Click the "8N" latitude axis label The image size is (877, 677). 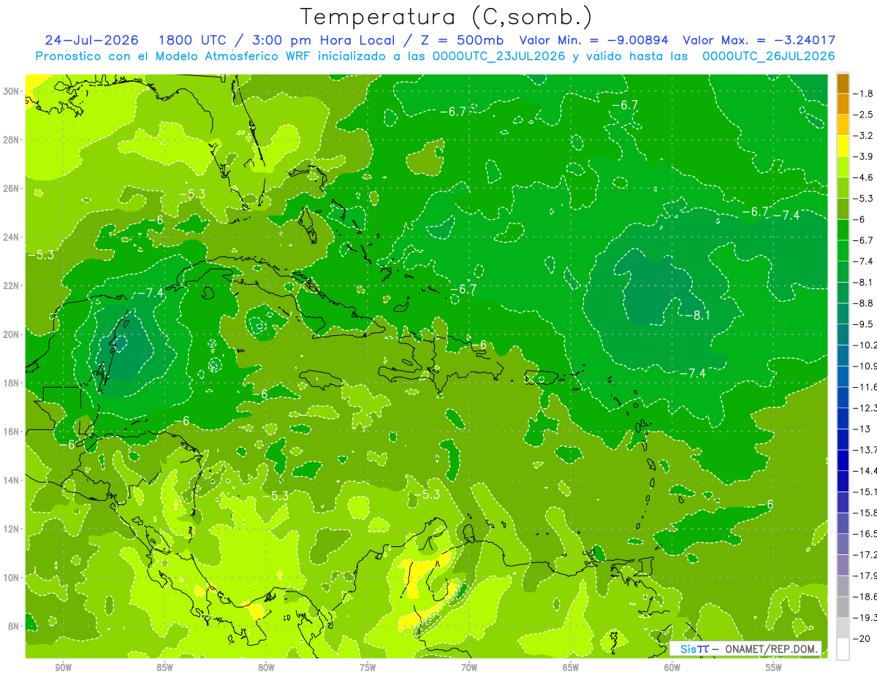tap(15, 626)
